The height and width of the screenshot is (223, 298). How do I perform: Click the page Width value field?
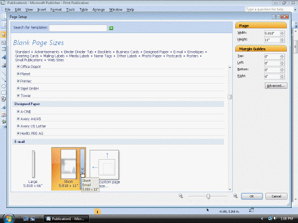[272, 33]
